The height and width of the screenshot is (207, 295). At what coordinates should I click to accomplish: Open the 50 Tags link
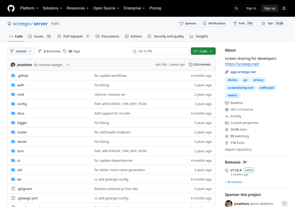pos(71,51)
